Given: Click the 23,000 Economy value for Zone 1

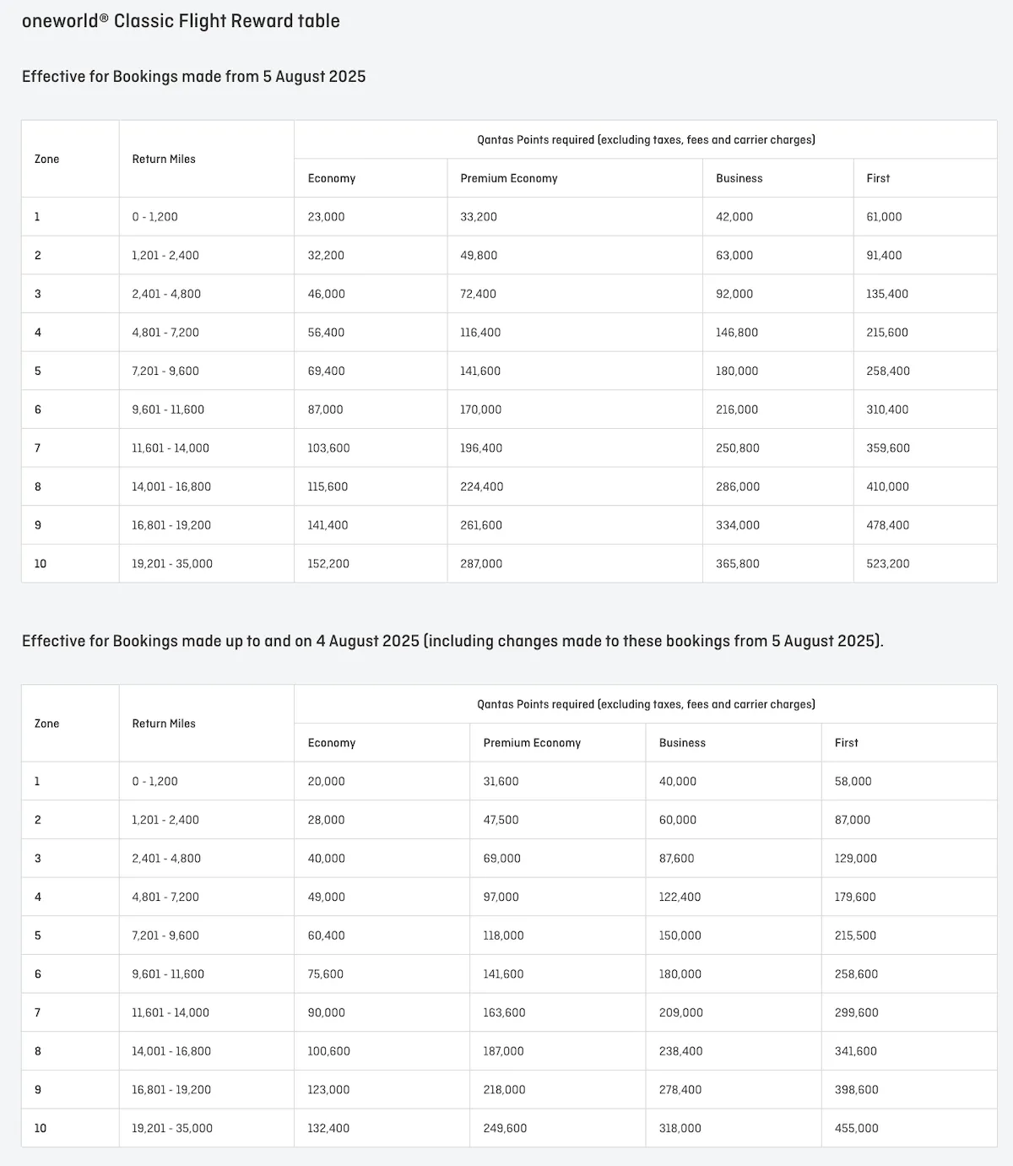Looking at the screenshot, I should tap(326, 217).
